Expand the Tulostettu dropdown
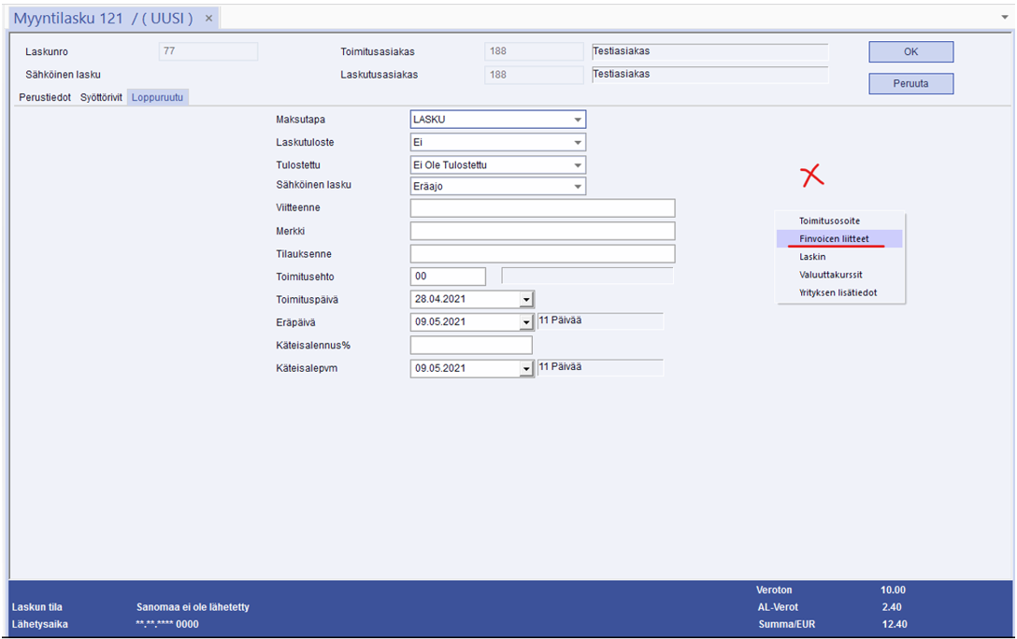1017x639 pixels. [x=578, y=165]
